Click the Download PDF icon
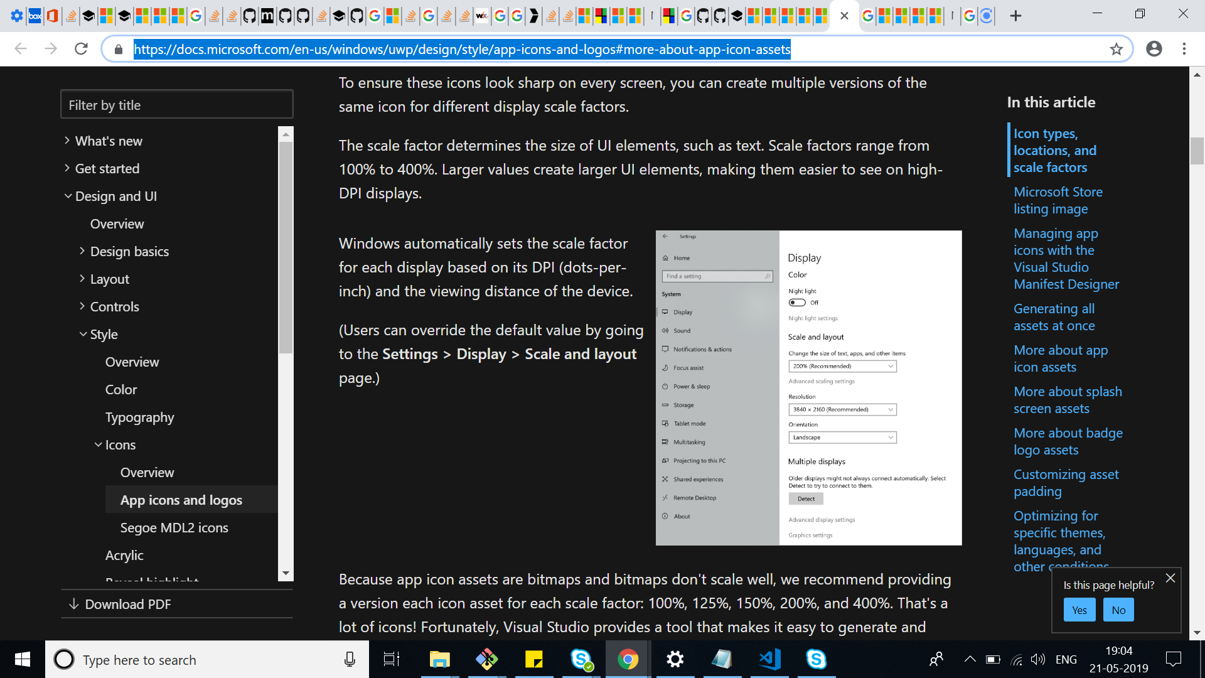1205x678 pixels. [73, 604]
